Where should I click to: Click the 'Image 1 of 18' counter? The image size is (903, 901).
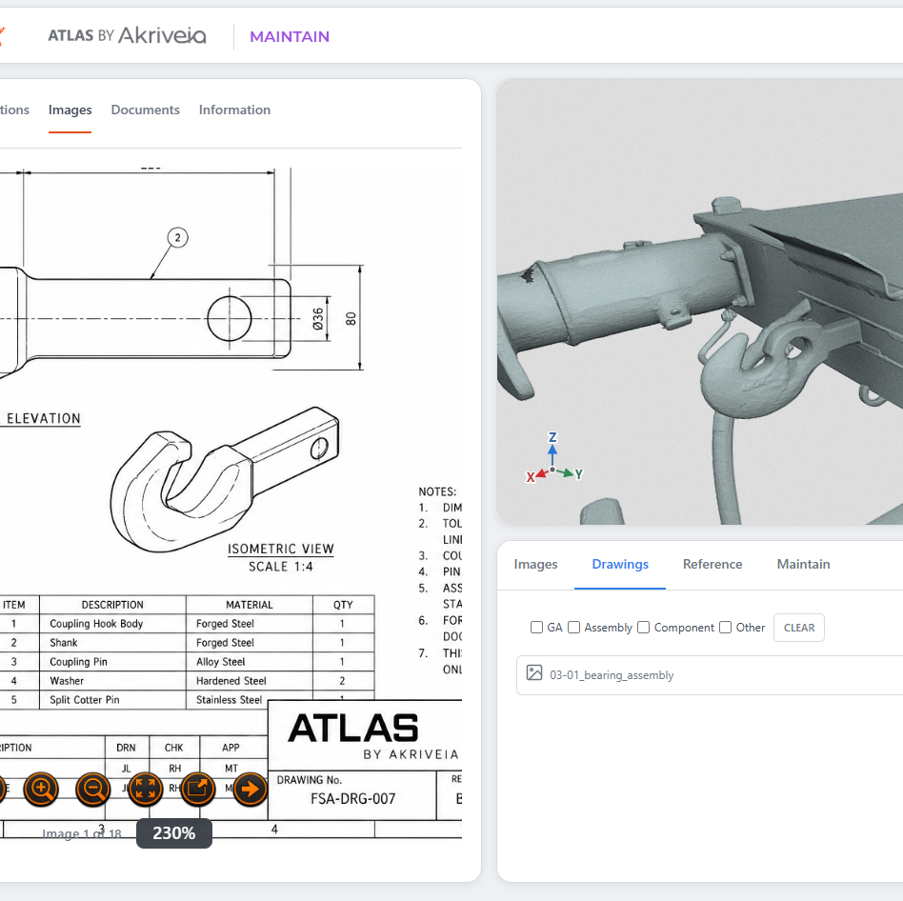point(82,833)
